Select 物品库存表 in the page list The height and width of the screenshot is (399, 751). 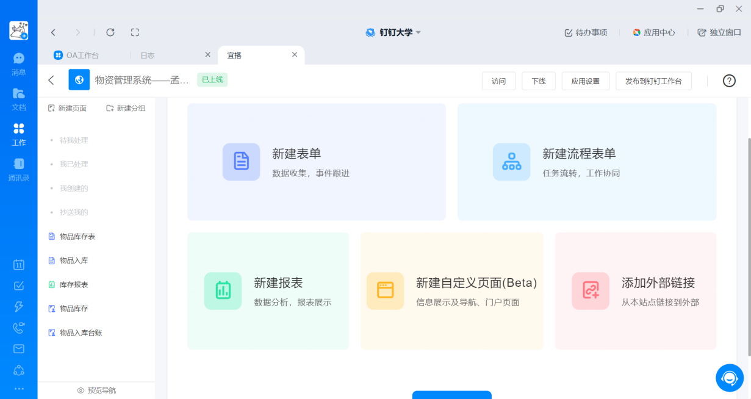point(77,236)
